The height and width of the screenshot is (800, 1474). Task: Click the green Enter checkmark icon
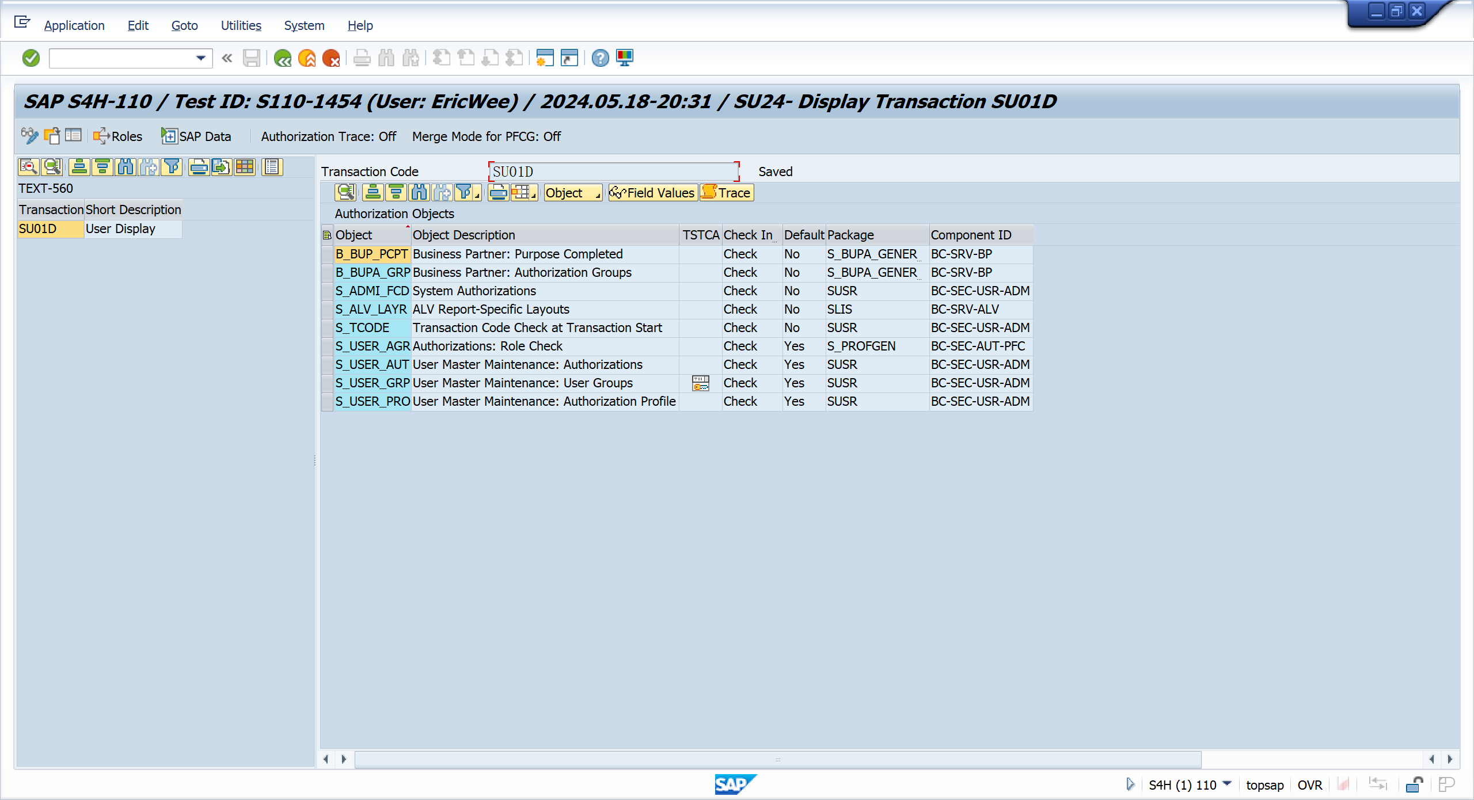[x=31, y=58]
